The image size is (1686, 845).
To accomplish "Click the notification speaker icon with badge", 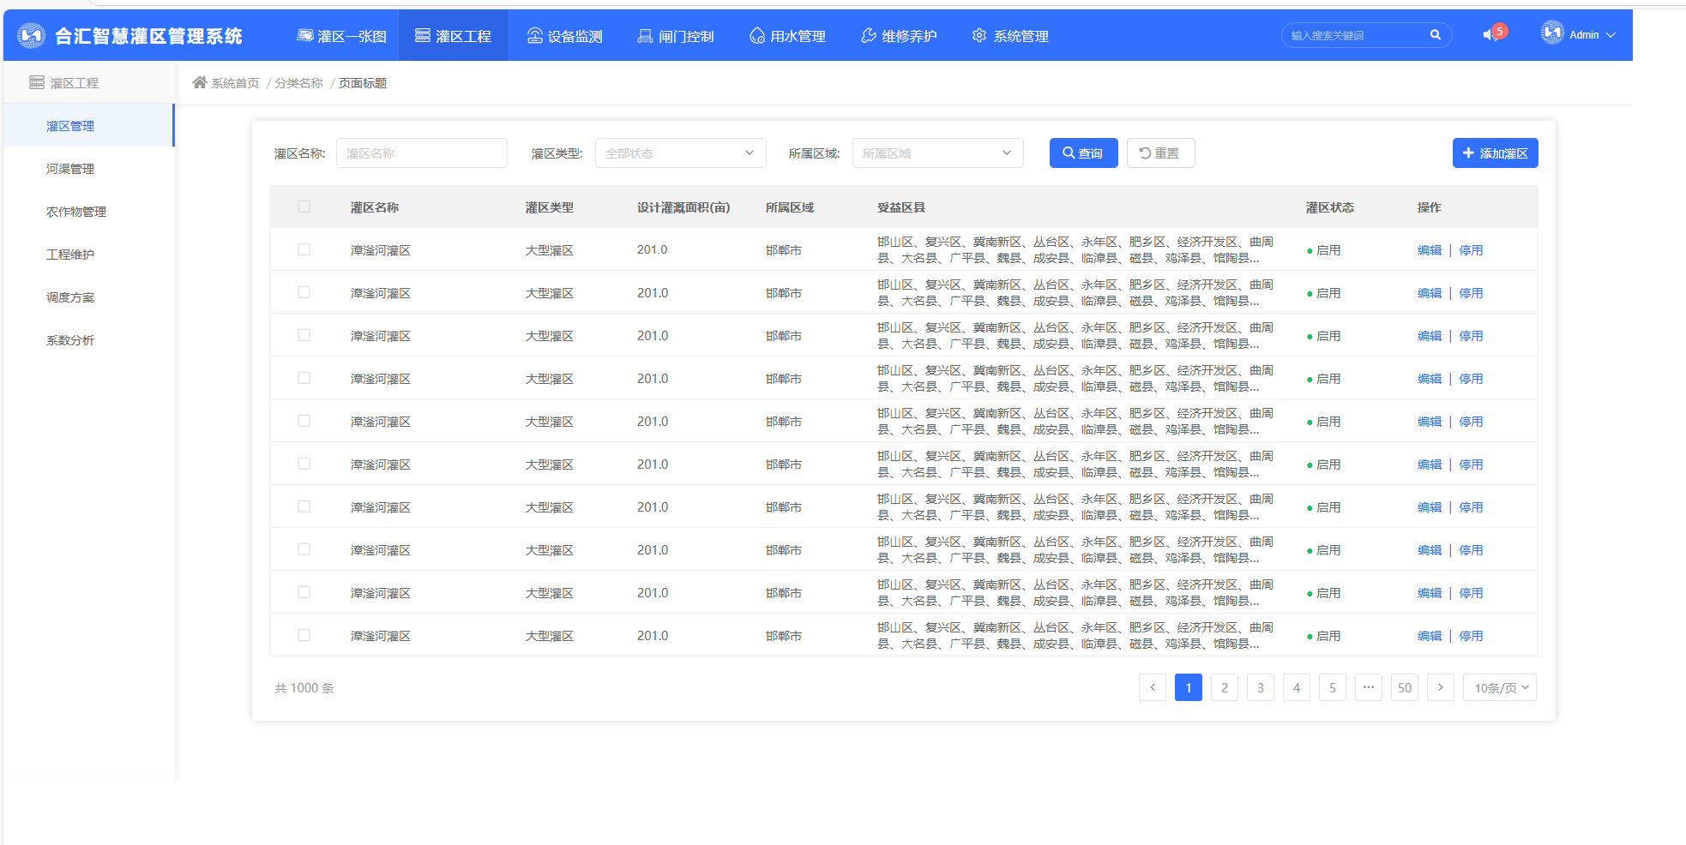I will click(1491, 35).
